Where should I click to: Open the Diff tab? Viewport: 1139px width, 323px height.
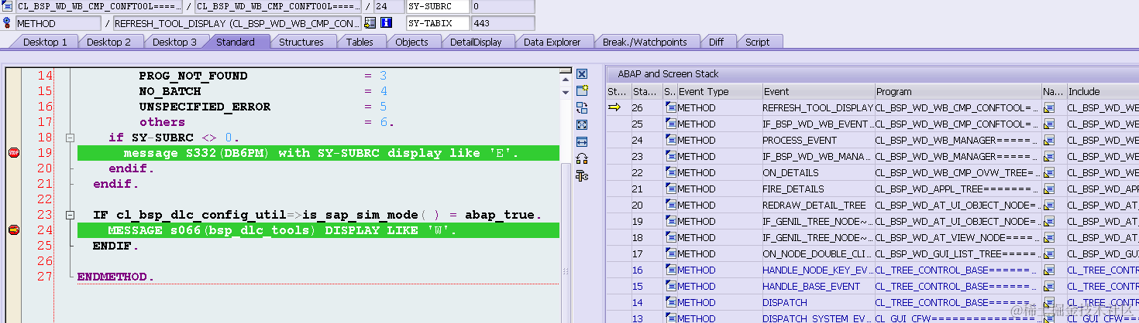pyautogui.click(x=716, y=42)
